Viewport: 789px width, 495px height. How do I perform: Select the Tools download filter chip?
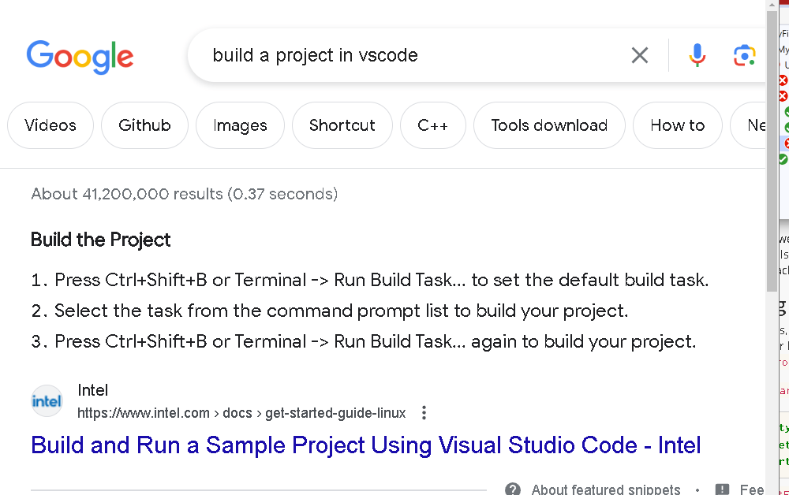coord(549,125)
